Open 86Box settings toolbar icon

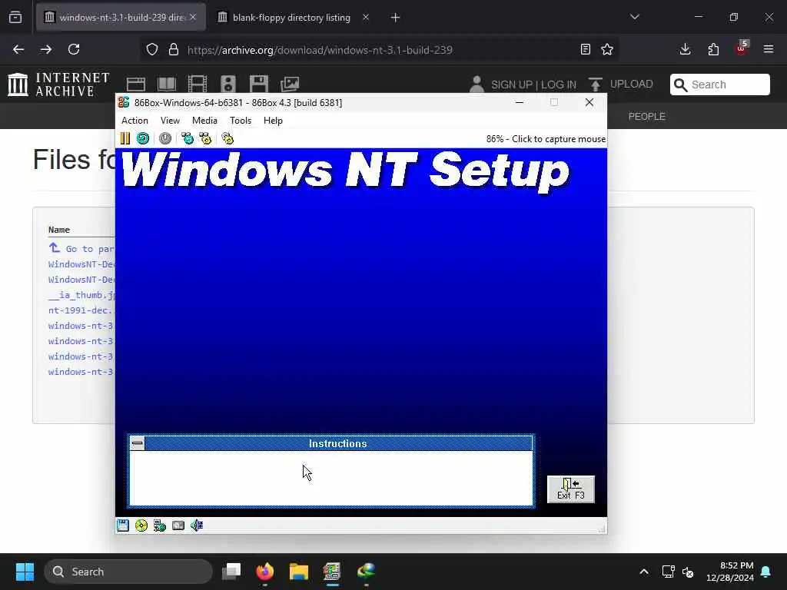(227, 138)
